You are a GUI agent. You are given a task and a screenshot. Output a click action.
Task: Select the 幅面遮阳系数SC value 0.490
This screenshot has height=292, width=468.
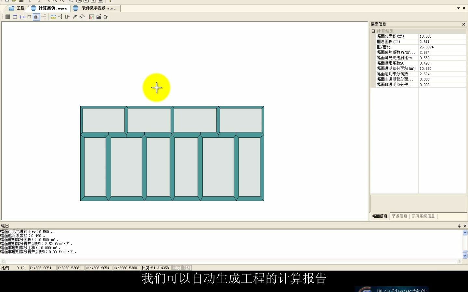(x=442, y=63)
